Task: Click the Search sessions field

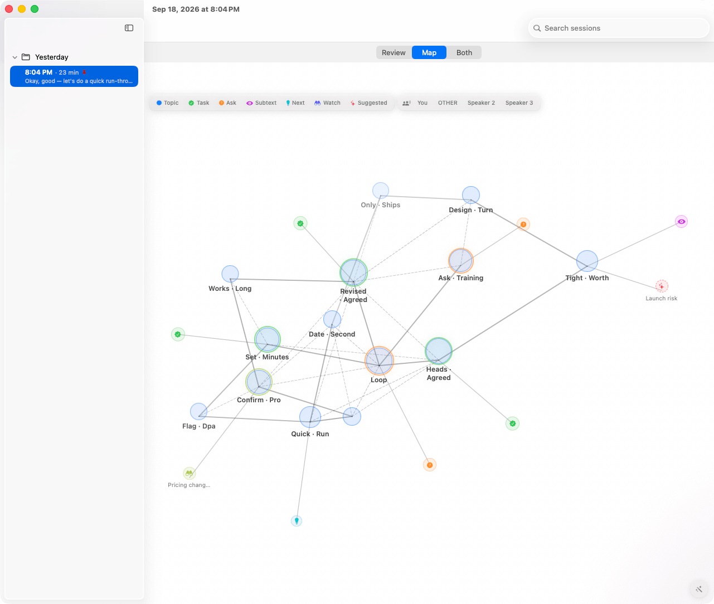Action: (619, 28)
